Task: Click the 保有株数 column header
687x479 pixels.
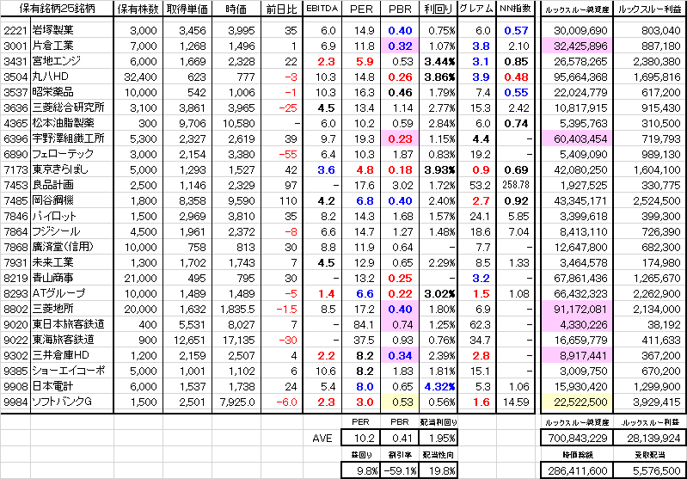Action: pyautogui.click(x=138, y=9)
